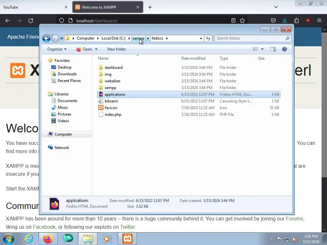The image size is (327, 245).
Task: Switch to the YouTube browser tab
Action: tap(35, 7)
